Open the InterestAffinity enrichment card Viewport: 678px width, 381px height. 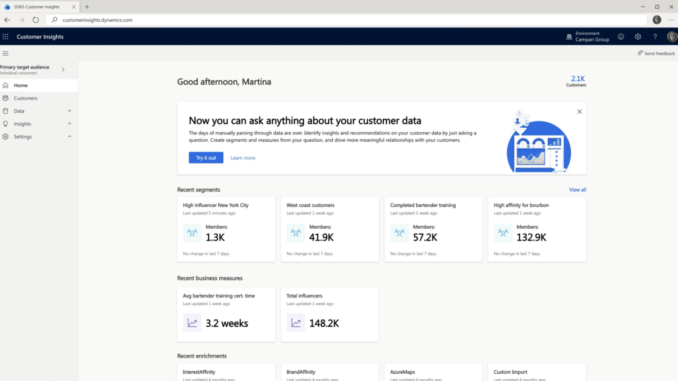226,373
